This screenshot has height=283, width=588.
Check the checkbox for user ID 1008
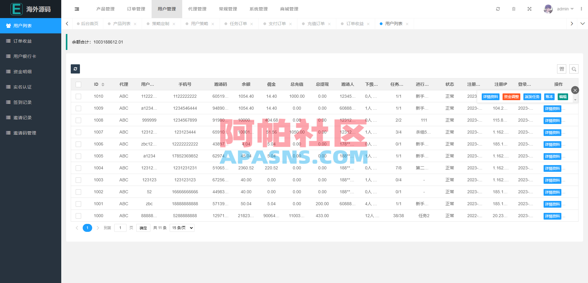[78, 120]
